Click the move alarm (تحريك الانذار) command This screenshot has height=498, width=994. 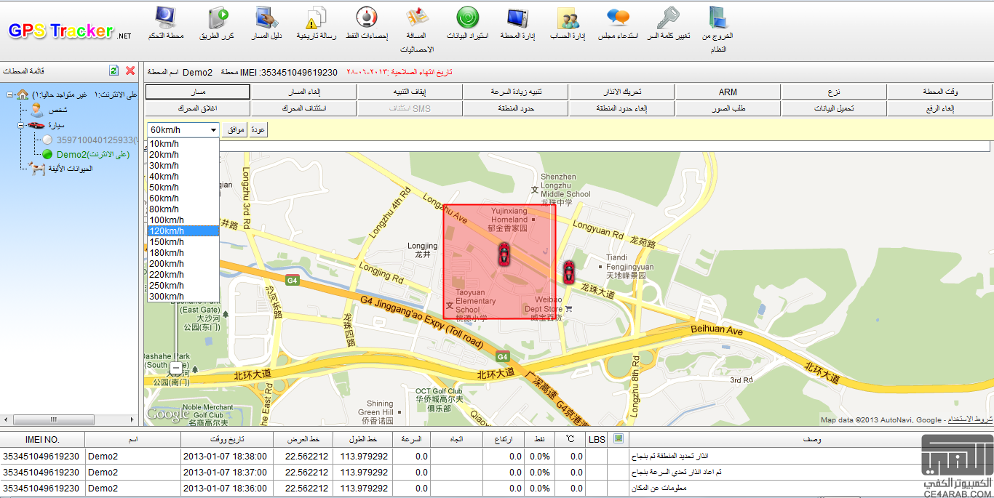tap(621, 92)
